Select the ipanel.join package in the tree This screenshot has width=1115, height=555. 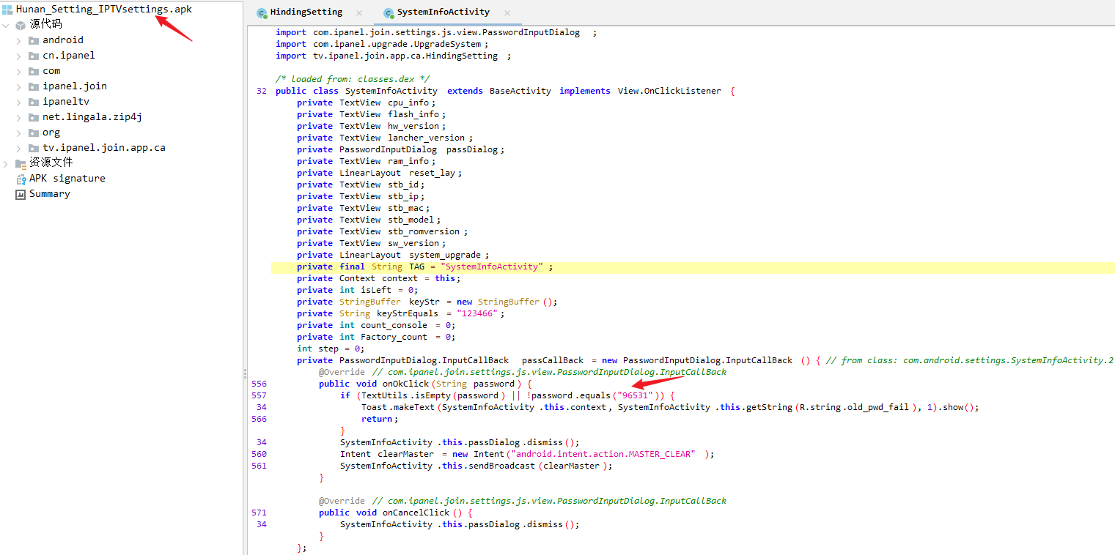(74, 86)
